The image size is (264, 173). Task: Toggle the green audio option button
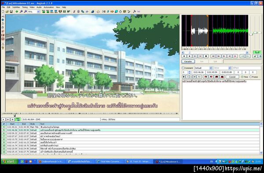[x=257, y=52]
